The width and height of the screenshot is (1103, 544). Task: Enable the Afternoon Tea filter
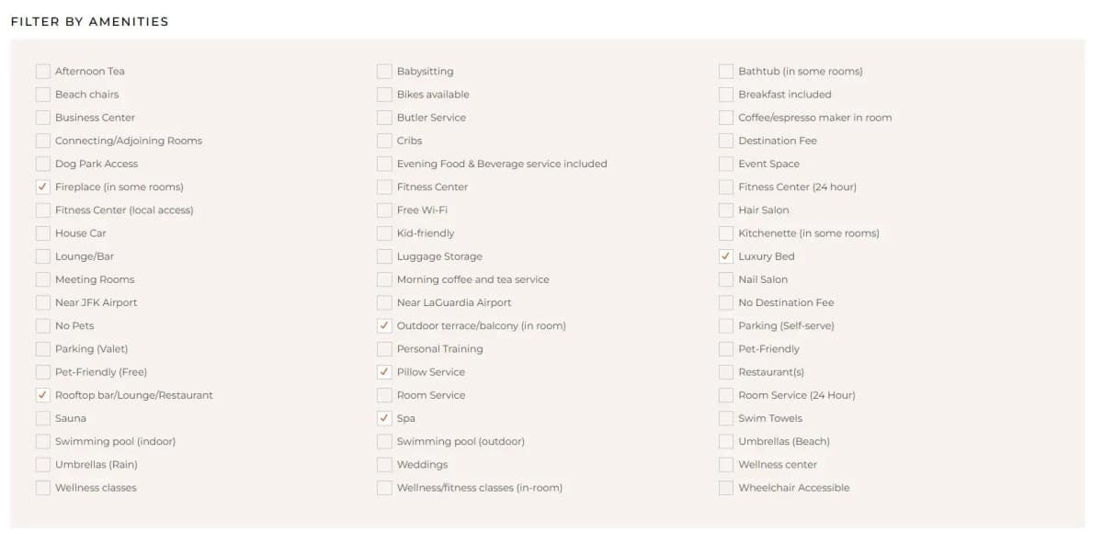click(x=42, y=71)
